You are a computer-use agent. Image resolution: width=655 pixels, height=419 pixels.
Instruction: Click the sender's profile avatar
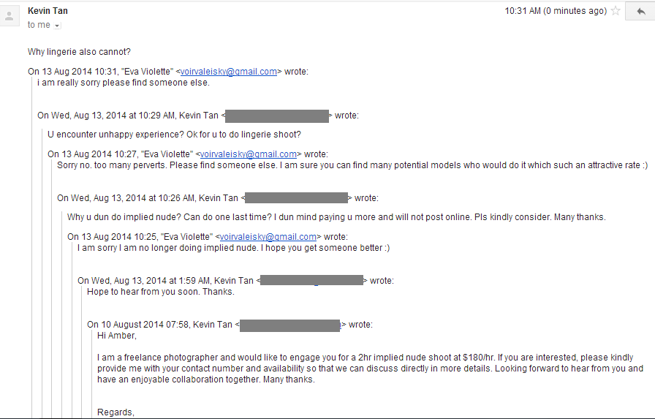pos(10,18)
